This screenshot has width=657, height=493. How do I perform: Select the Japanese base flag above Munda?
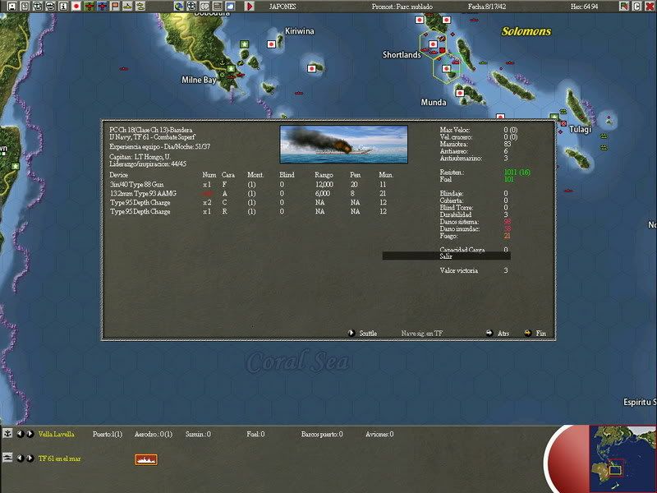click(x=460, y=93)
